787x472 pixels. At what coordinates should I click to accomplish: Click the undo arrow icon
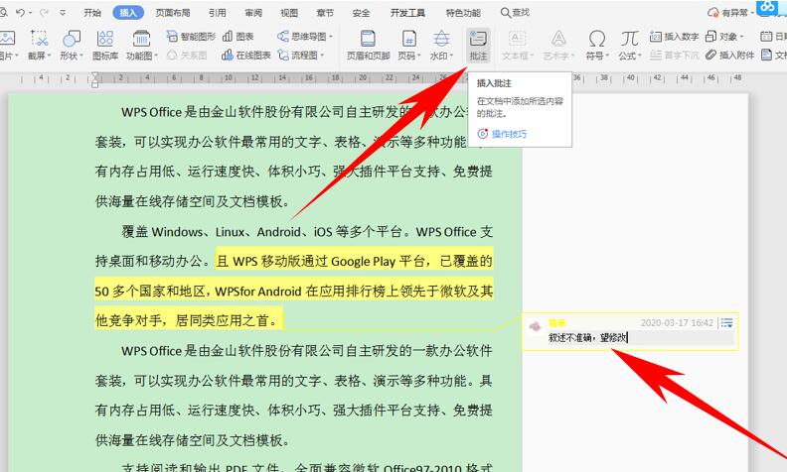21,13
